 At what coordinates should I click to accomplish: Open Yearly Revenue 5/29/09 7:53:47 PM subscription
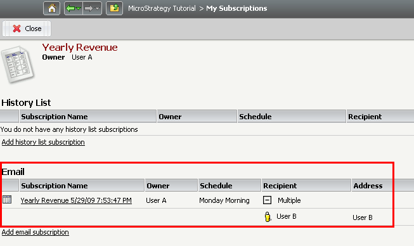click(x=76, y=200)
